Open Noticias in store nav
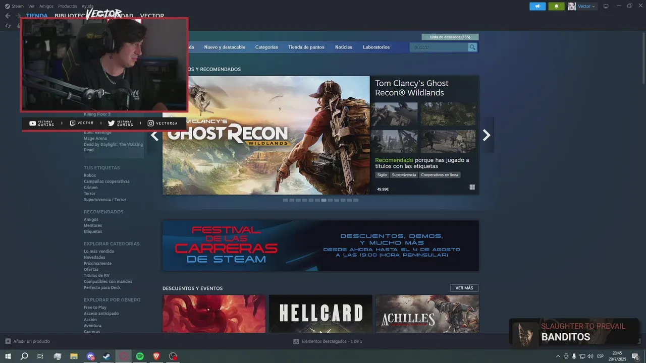The width and height of the screenshot is (646, 363). tap(344, 47)
